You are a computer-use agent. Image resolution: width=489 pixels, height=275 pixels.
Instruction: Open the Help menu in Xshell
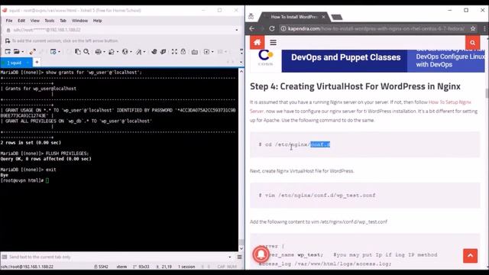[97, 21]
